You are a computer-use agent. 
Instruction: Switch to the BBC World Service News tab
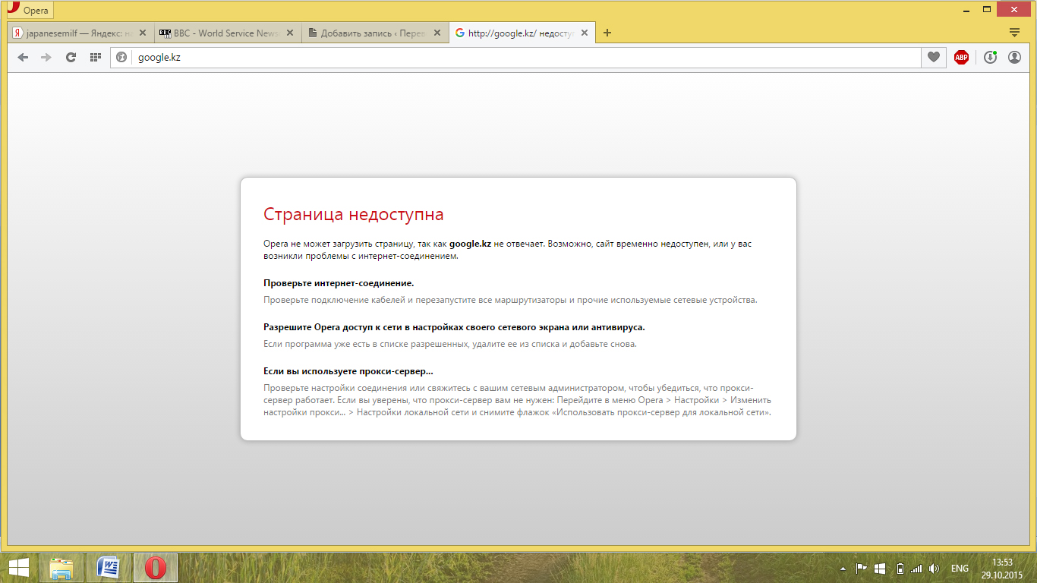pyautogui.click(x=226, y=33)
